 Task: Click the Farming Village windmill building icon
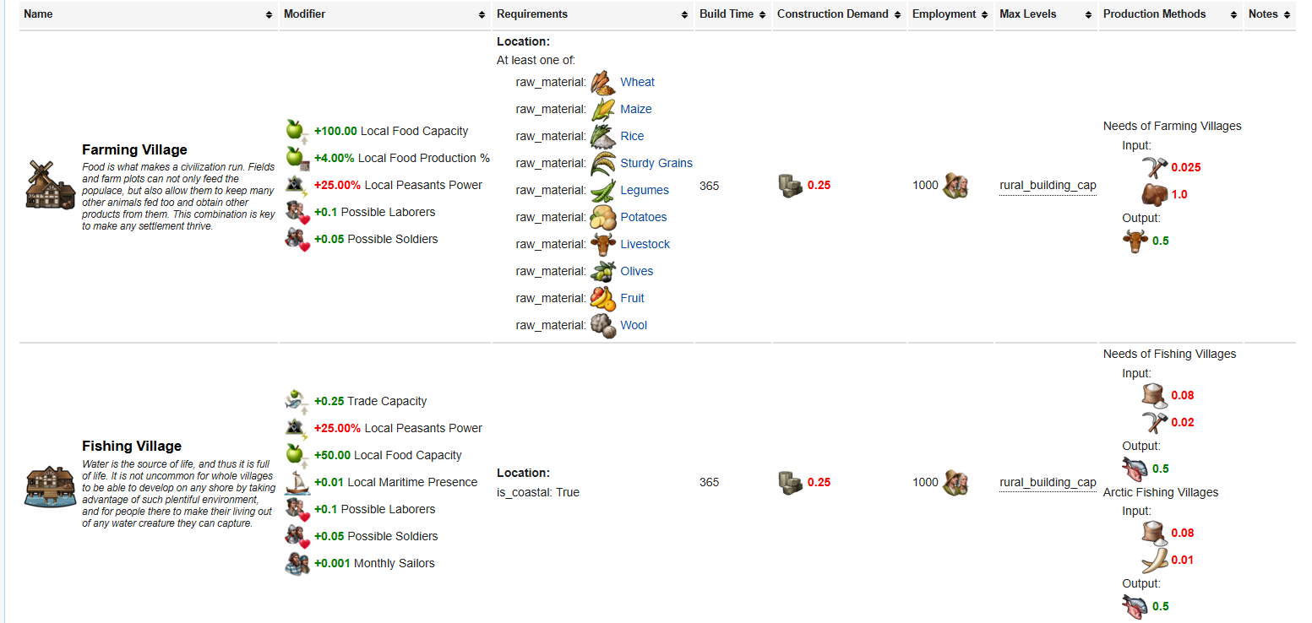point(51,184)
